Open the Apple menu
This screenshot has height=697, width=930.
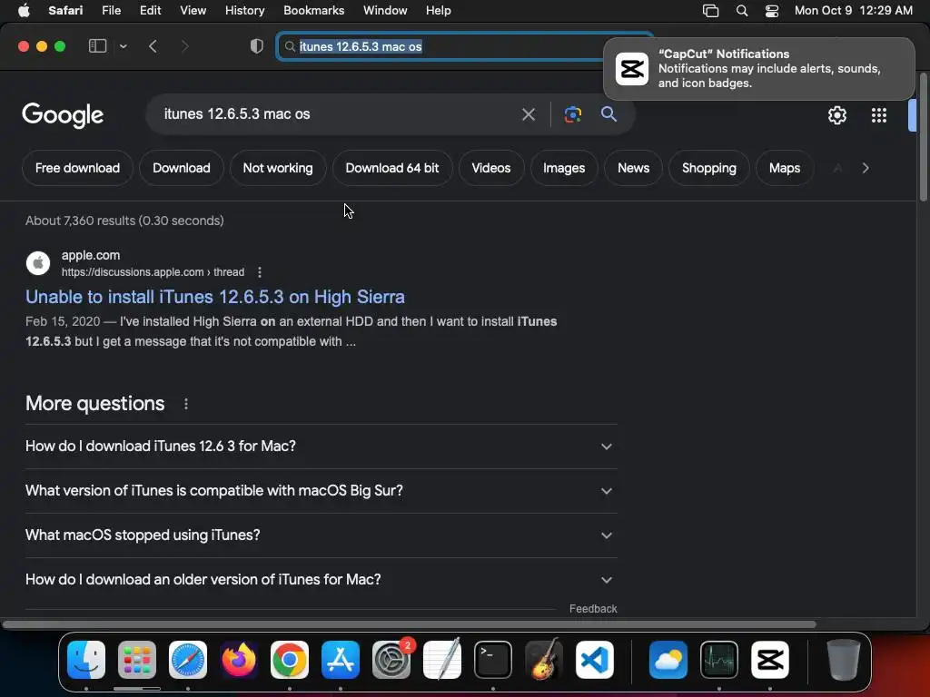24,11
